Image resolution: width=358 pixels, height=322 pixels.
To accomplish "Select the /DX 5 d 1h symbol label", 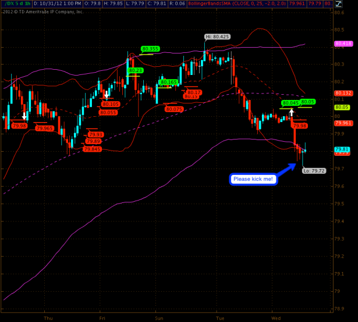I will pos(15,3).
